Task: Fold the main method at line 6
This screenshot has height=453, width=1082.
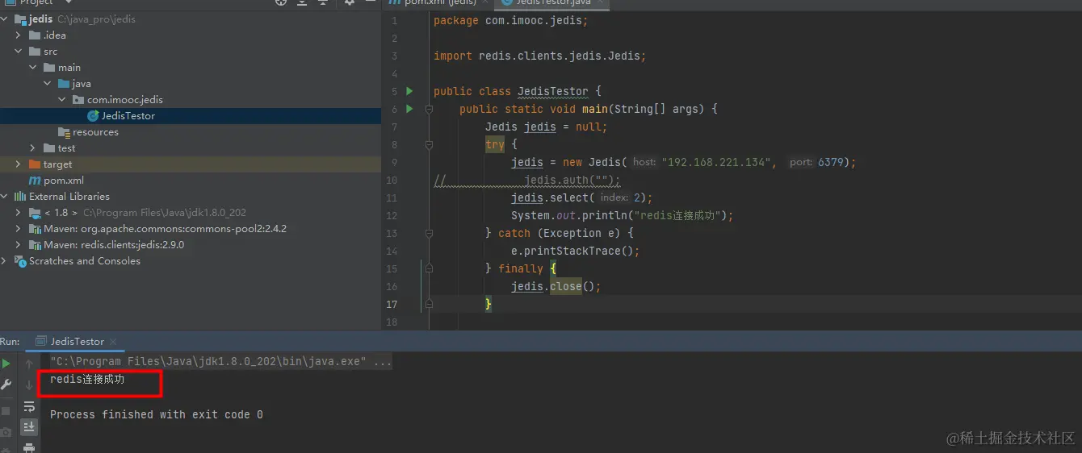Action: pos(429,109)
